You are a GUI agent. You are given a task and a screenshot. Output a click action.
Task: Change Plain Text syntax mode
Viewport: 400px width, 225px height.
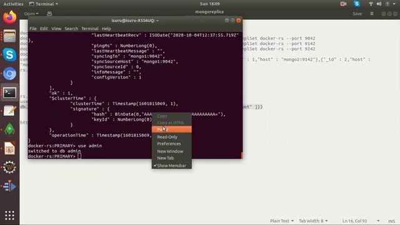(282, 221)
